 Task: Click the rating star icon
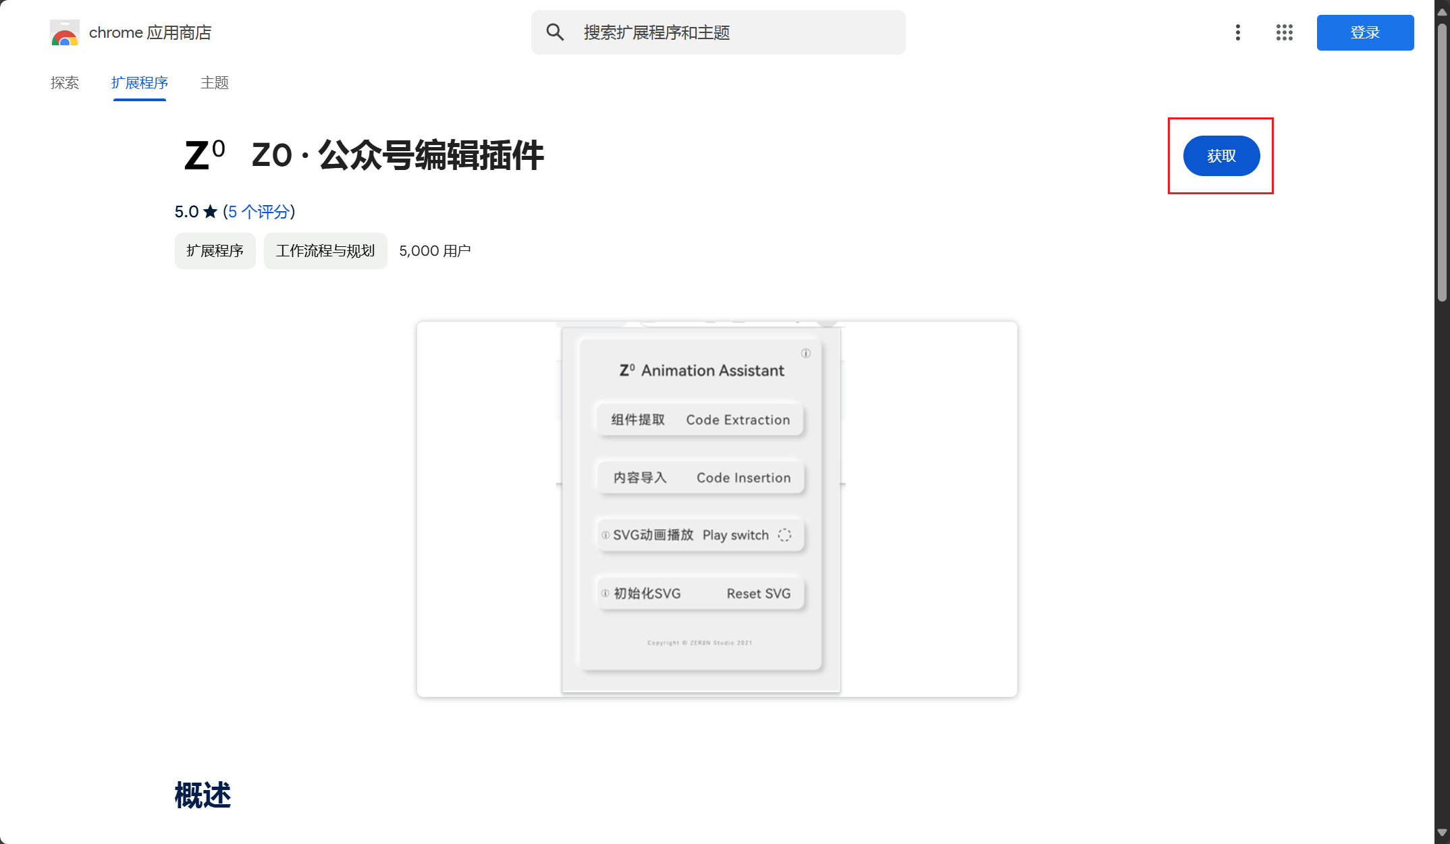tap(211, 212)
